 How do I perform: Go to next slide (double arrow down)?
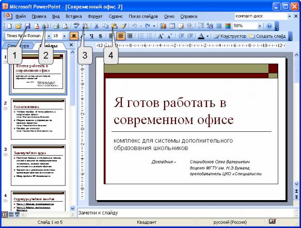pos(296,197)
